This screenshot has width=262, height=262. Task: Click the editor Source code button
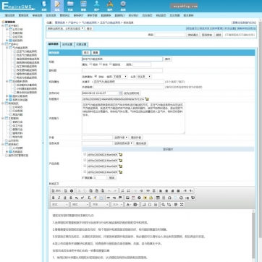56,191
